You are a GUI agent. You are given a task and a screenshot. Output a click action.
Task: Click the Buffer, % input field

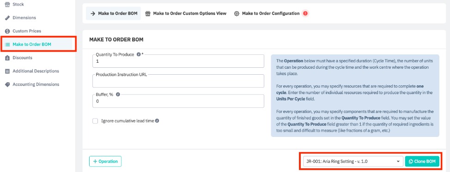click(x=178, y=101)
